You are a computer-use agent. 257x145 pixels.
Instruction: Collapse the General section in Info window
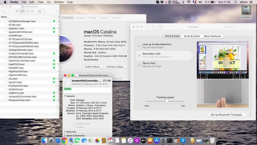tap(65, 96)
